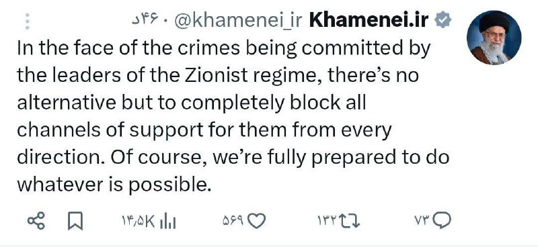Click the share icon below the tweet
538x247 pixels.
coord(36,221)
